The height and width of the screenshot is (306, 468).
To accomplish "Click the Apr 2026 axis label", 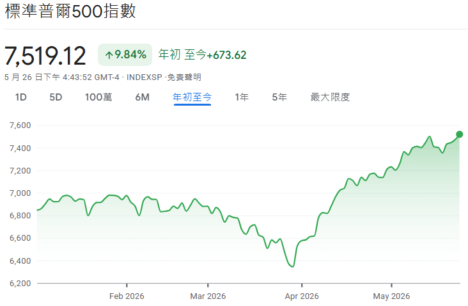I will click(302, 296).
